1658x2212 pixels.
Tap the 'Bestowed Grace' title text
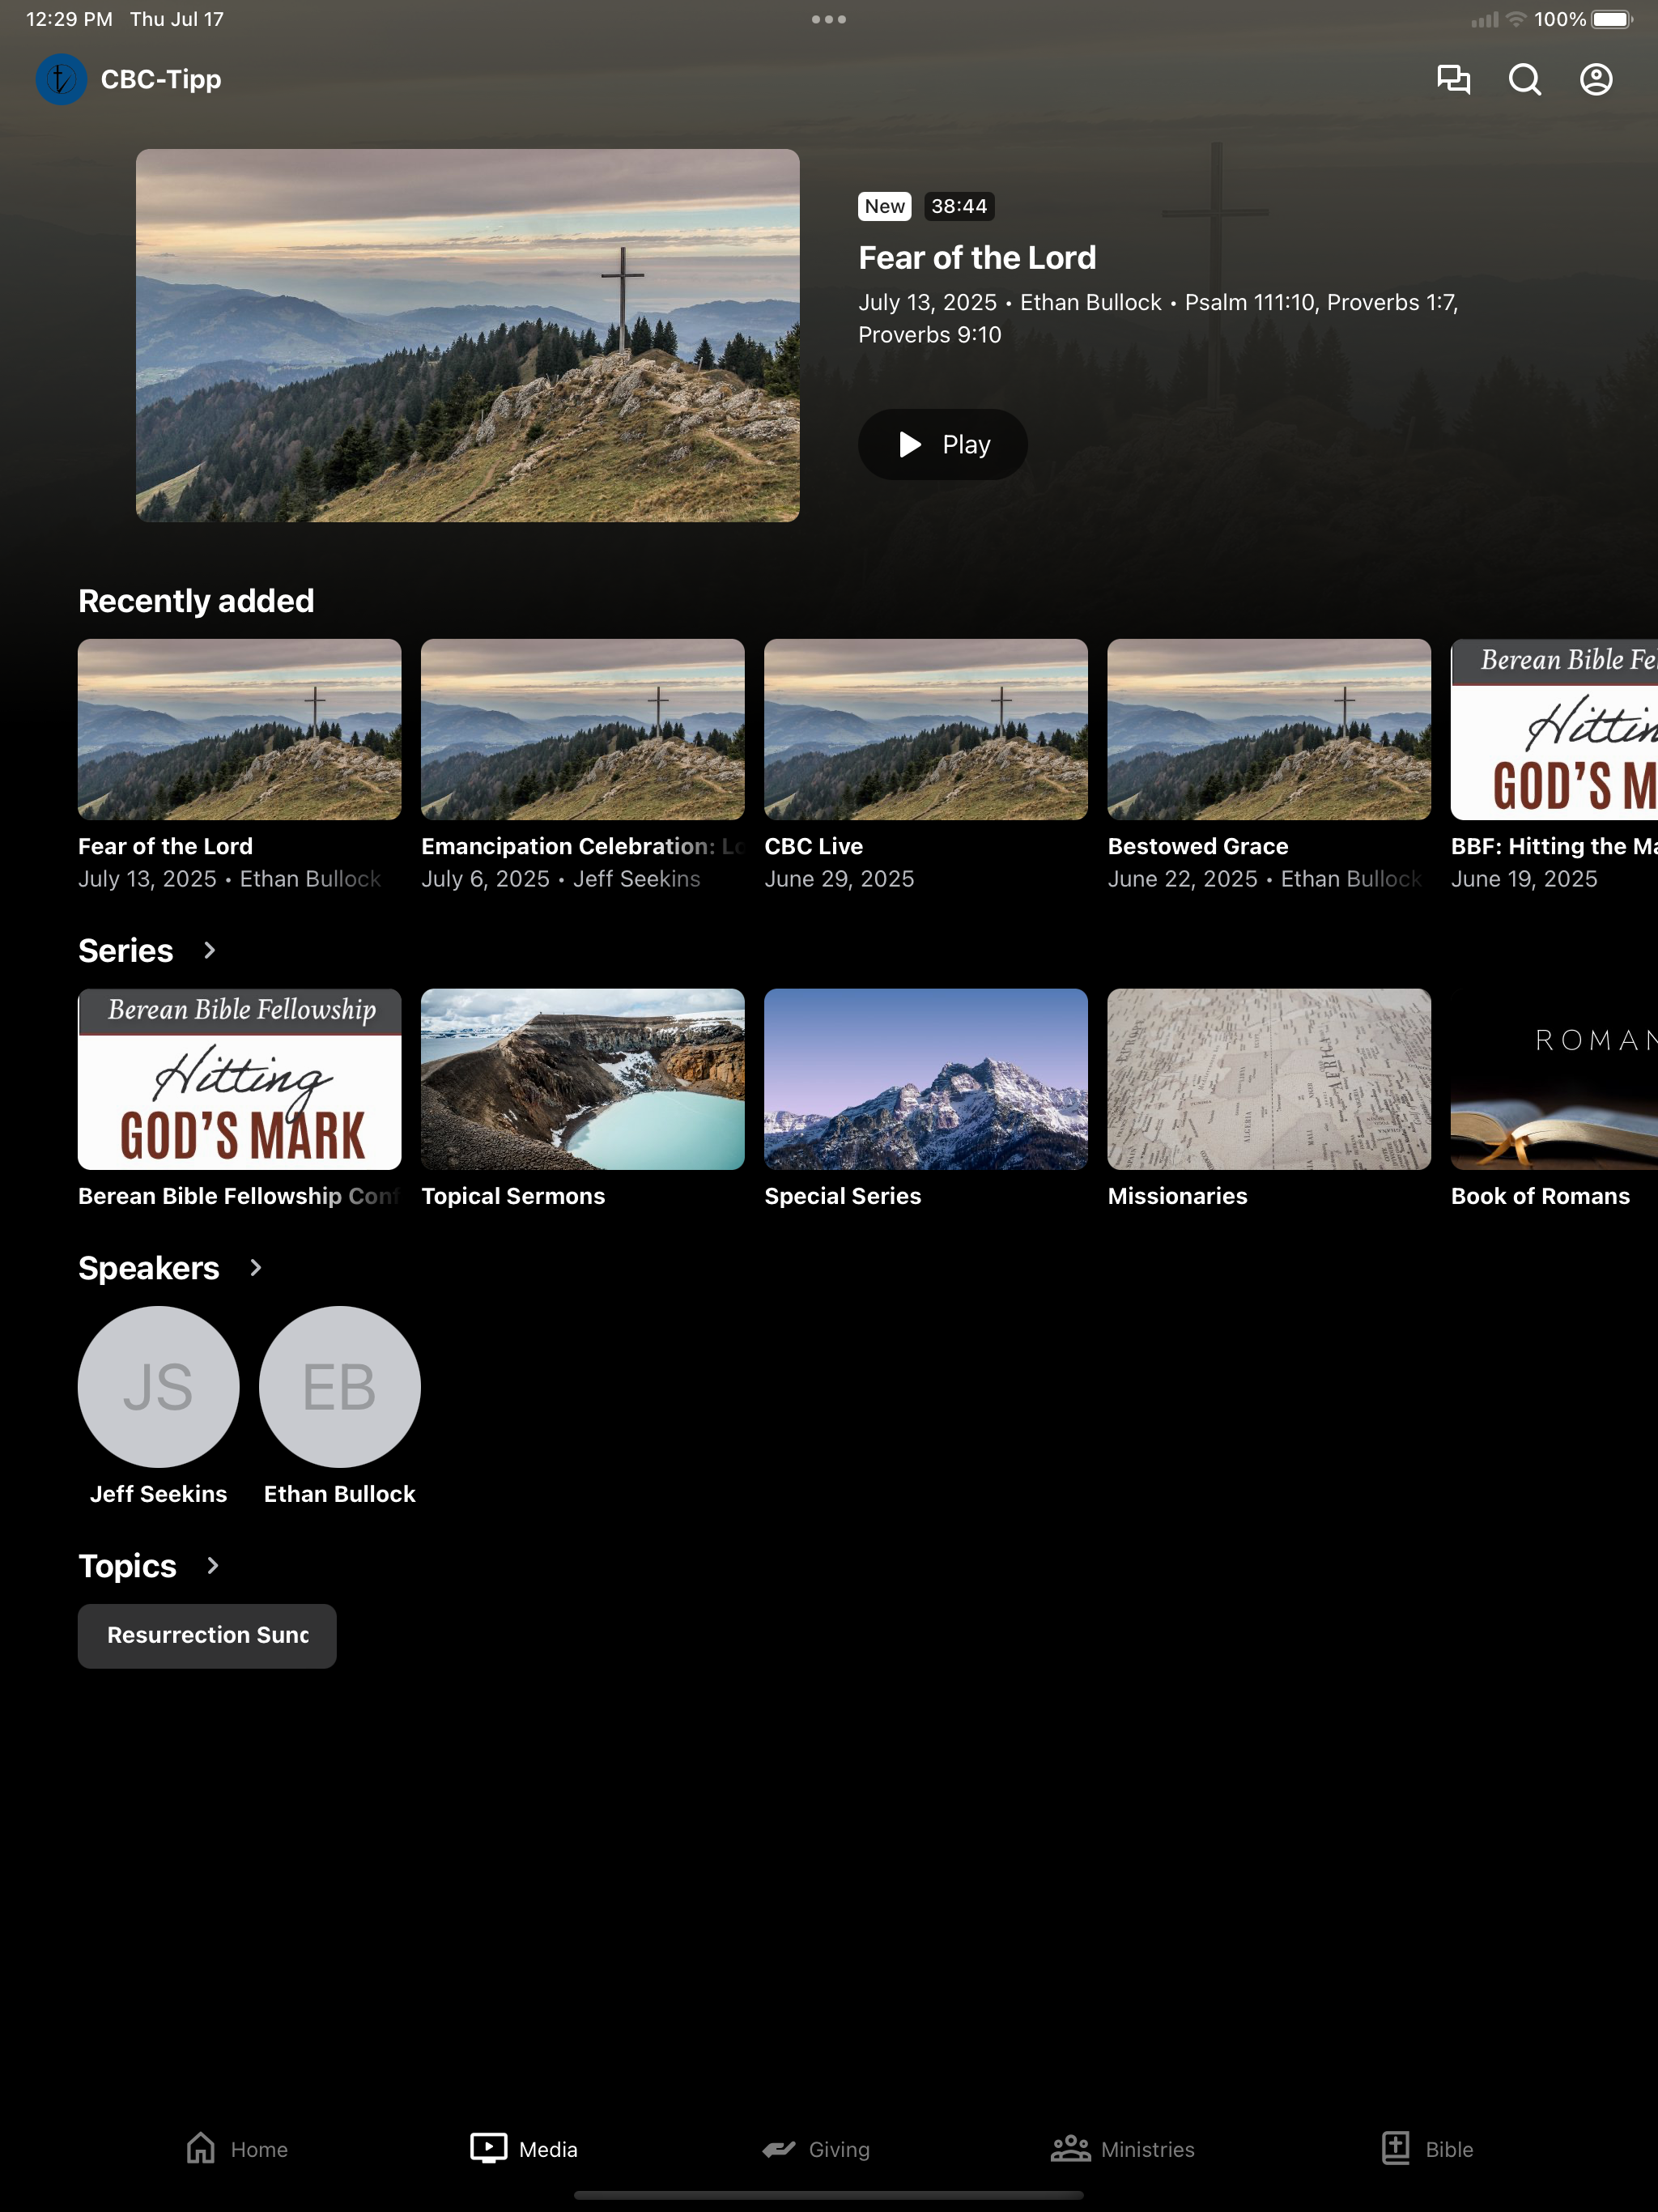click(x=1197, y=846)
